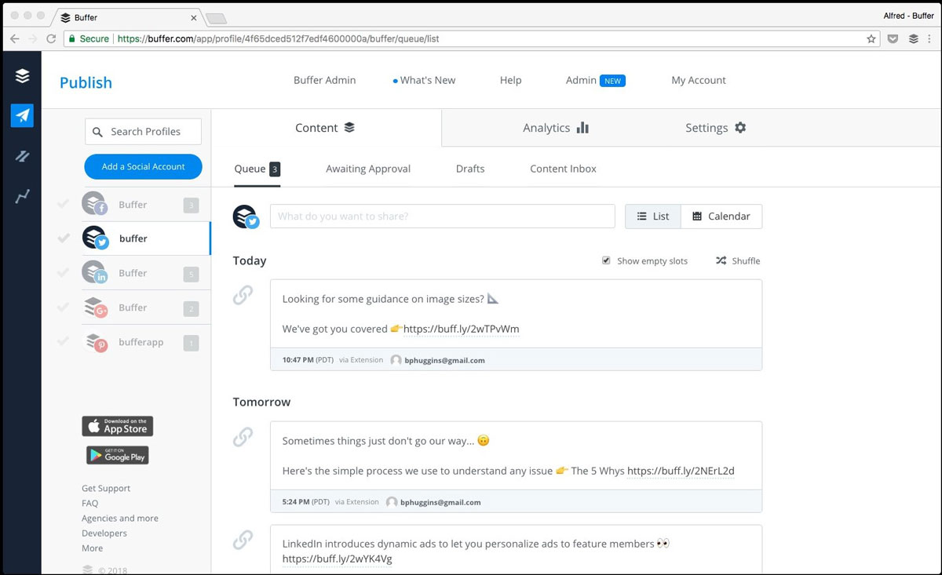The image size is (942, 575).
Task: Switch to List view
Action: tap(653, 217)
